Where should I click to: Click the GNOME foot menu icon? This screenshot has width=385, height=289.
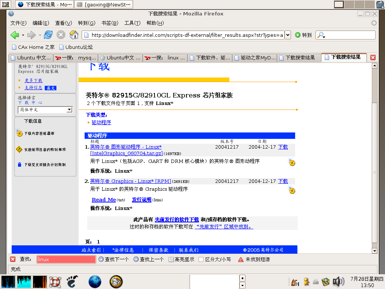72,281
